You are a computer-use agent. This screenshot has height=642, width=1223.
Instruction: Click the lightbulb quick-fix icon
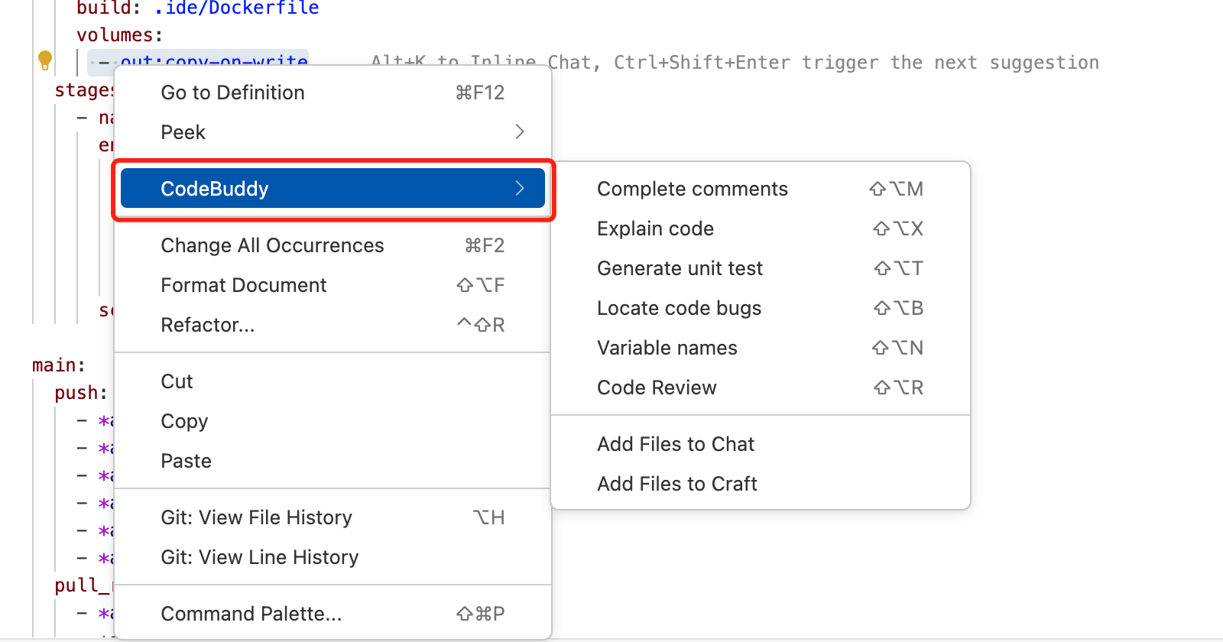(x=45, y=60)
